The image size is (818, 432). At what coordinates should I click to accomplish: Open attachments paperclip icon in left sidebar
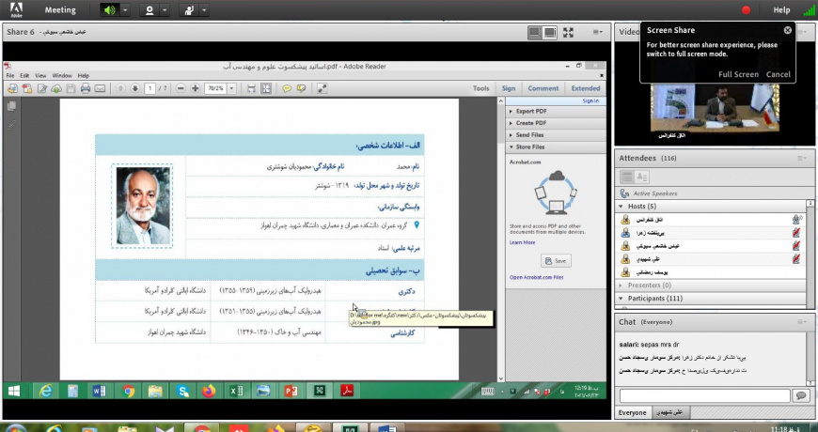point(11,125)
